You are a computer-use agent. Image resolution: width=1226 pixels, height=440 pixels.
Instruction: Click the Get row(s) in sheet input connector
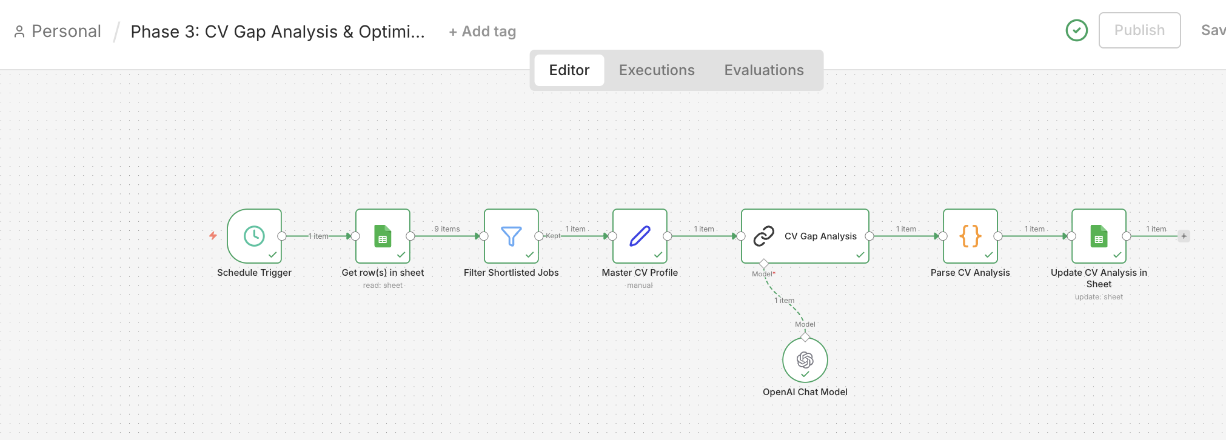coord(356,236)
